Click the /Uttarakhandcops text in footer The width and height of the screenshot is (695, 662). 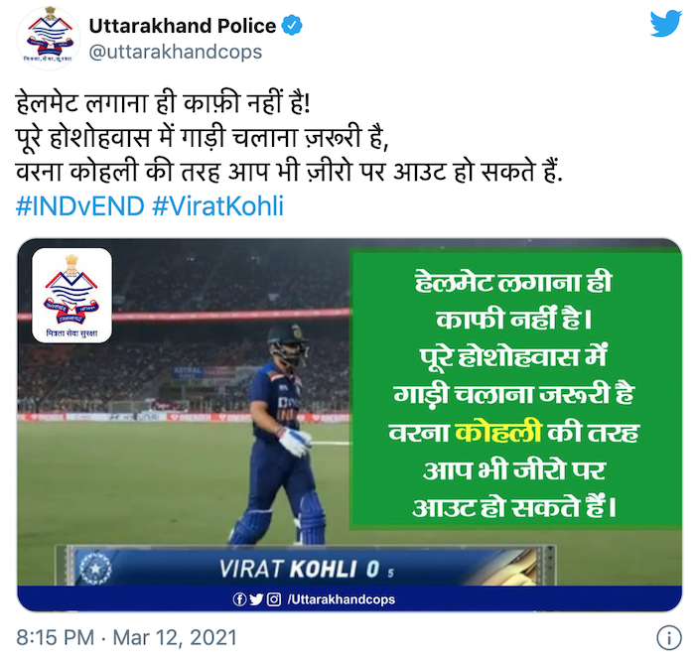tap(341, 599)
